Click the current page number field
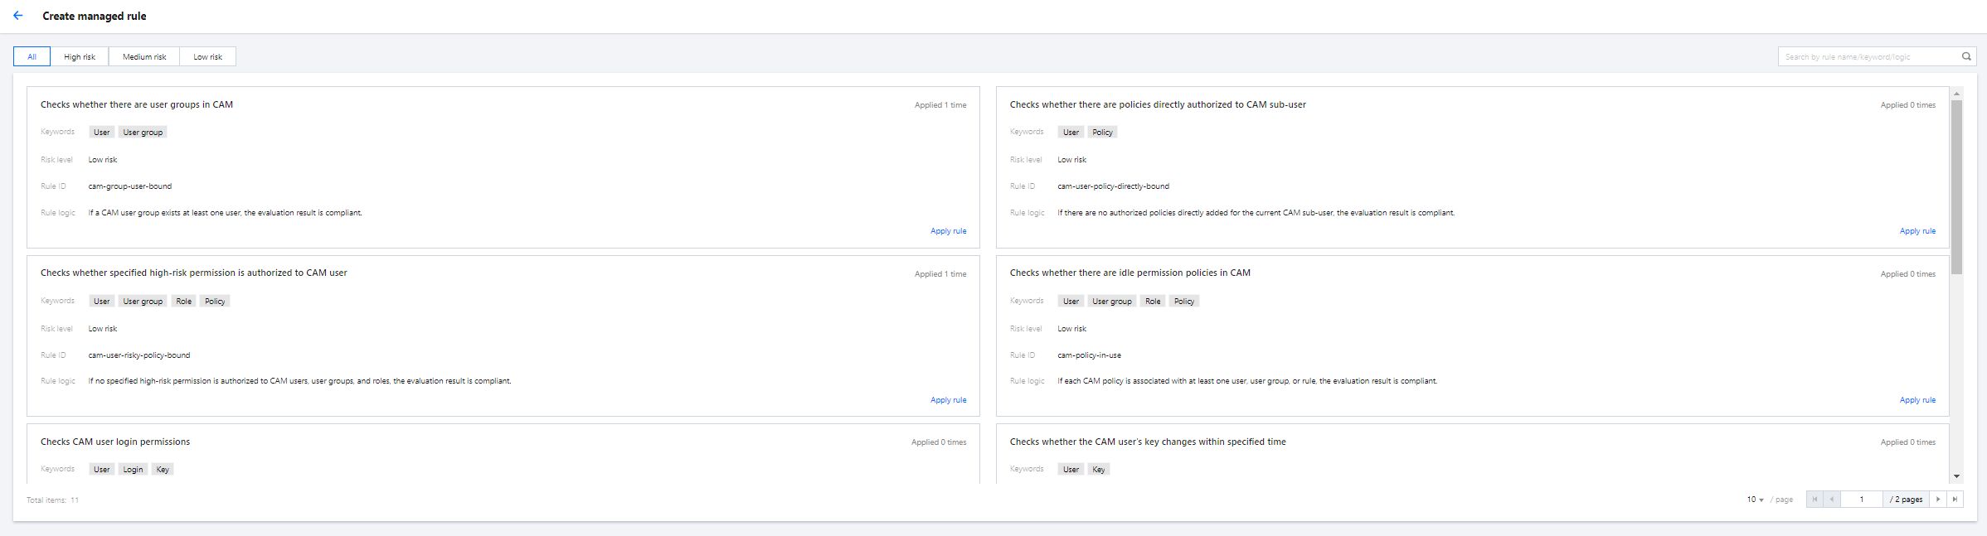Viewport: 1987px width, 536px height. (1861, 500)
